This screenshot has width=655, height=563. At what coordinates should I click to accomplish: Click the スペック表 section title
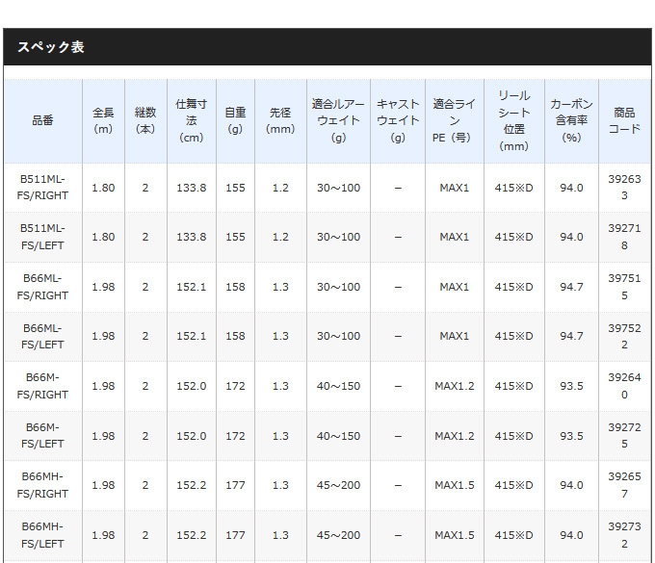tap(51, 47)
